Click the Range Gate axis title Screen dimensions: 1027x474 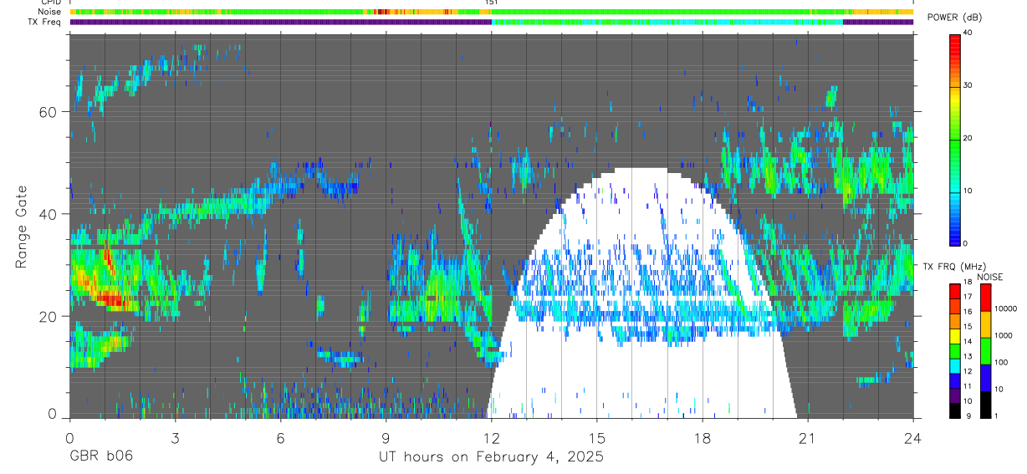click(22, 227)
